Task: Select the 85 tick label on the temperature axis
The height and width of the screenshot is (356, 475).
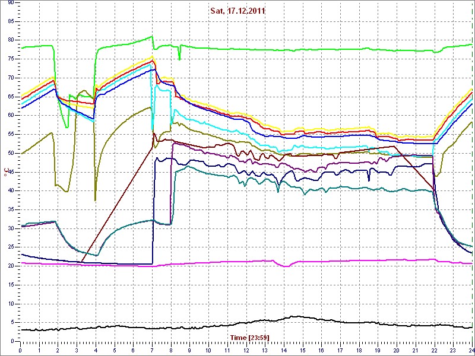Action: pyautogui.click(x=10, y=21)
